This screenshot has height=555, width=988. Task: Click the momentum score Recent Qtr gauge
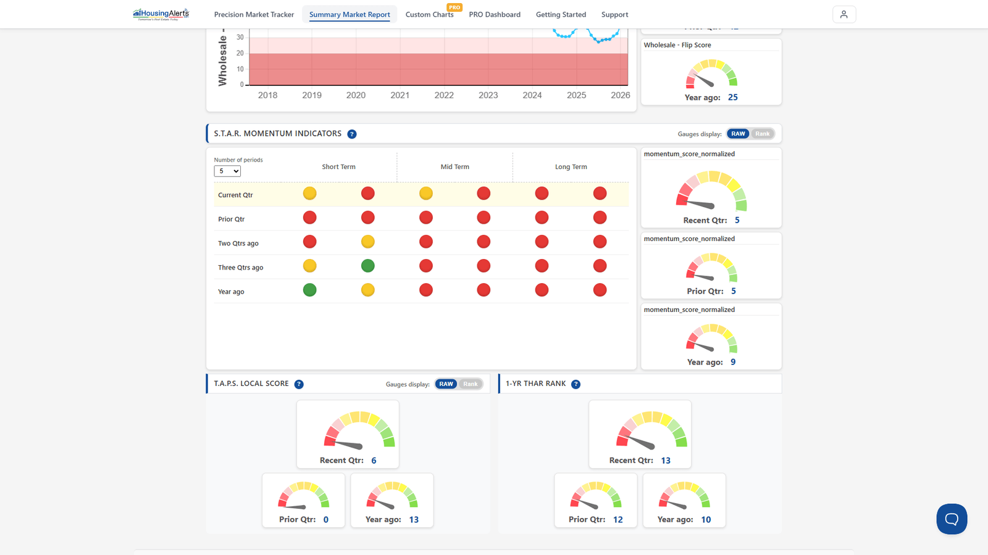(x=711, y=191)
